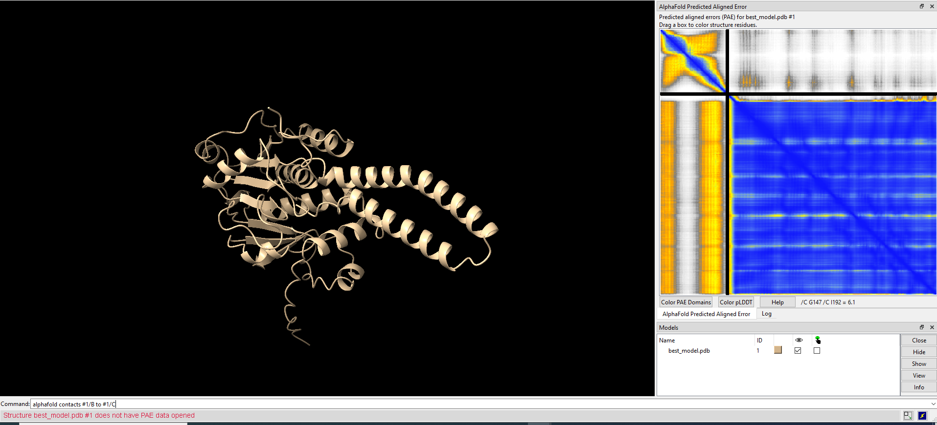Close the Models panel with X icon
937x425 pixels.
(932, 327)
